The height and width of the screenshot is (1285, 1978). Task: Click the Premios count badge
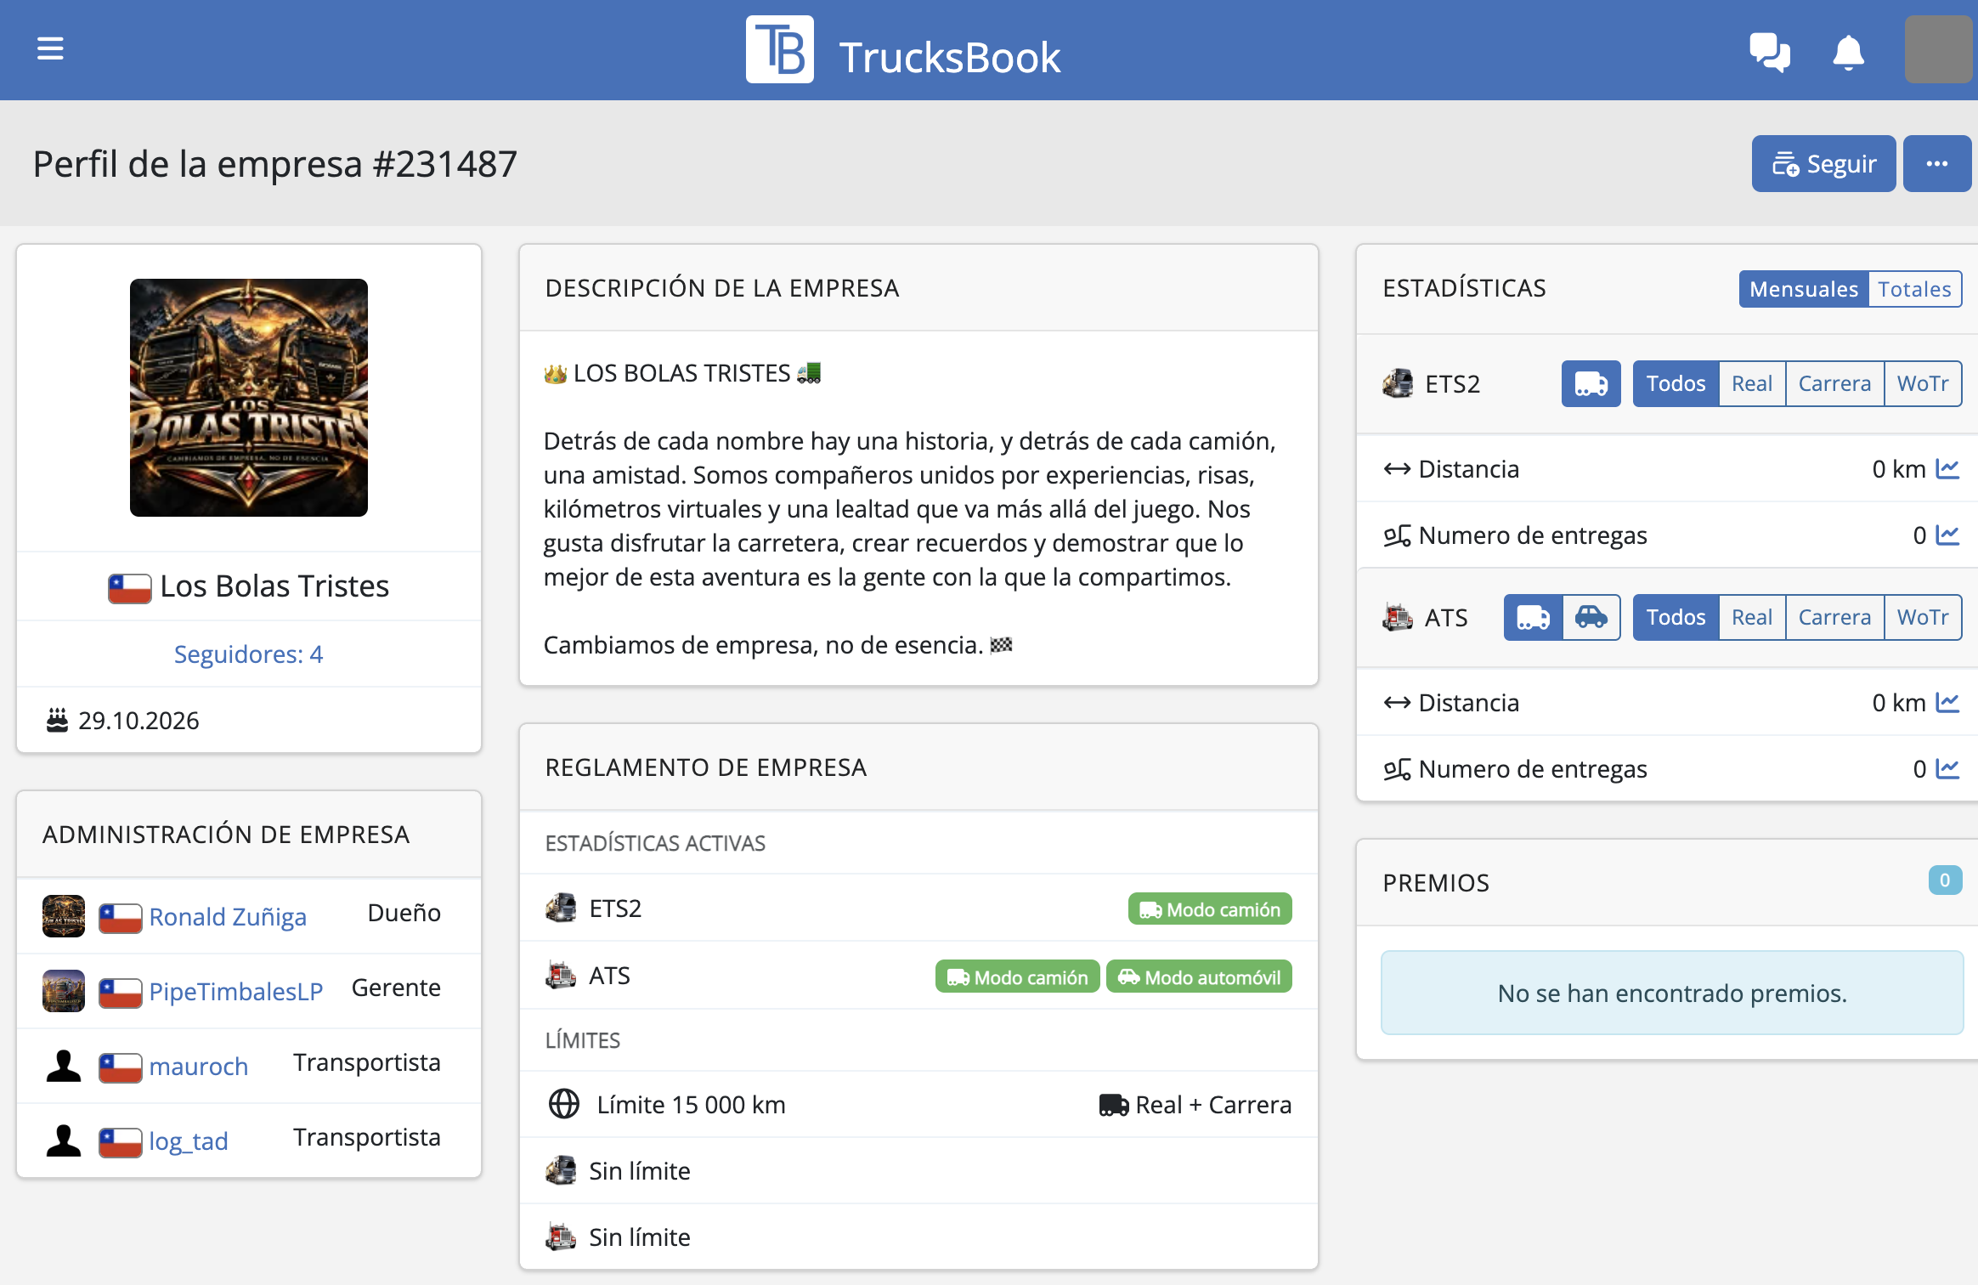coord(1945,880)
